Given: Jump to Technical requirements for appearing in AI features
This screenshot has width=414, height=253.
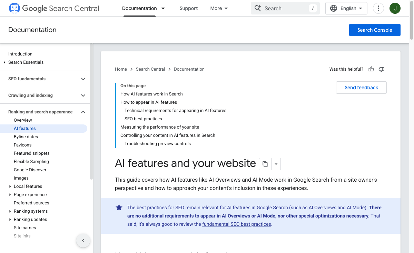Looking at the screenshot, I should 175,111.
